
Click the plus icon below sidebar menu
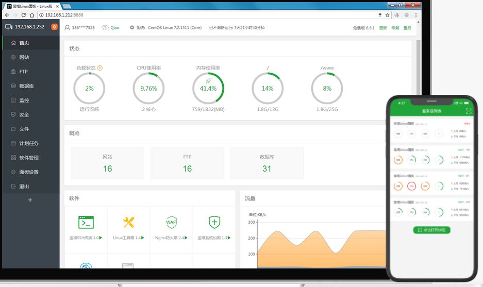click(30, 200)
